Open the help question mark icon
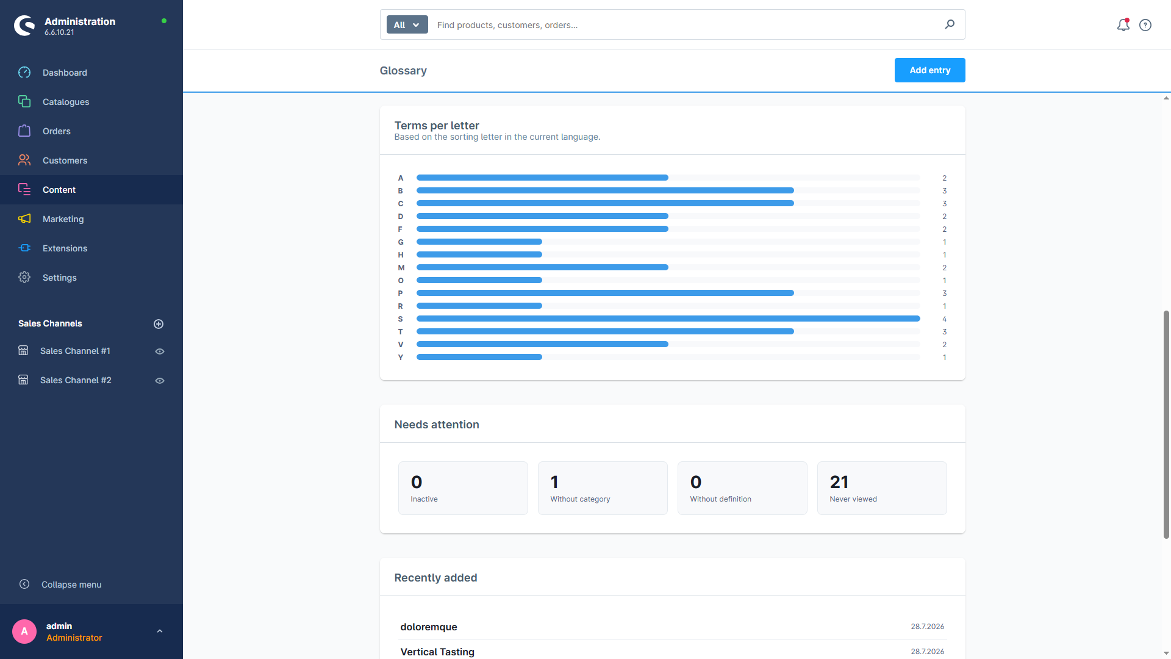Screen dimensions: 1171x659 1145,25
